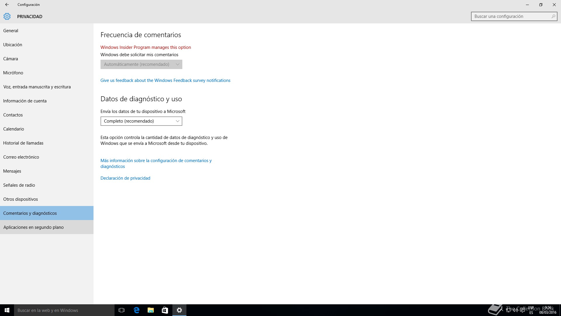
Task: Open Task View from the taskbar
Action: (122, 310)
